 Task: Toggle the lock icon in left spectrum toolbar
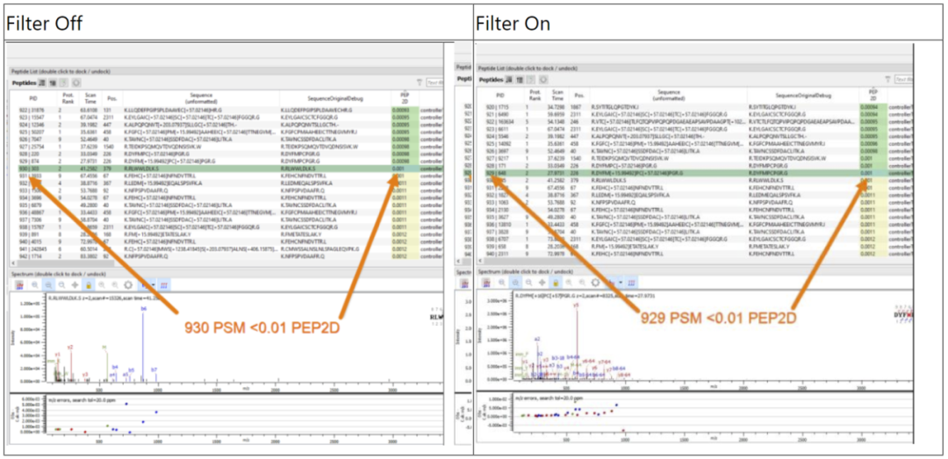coord(89,285)
